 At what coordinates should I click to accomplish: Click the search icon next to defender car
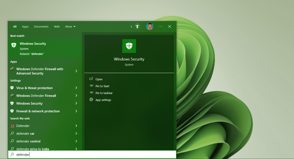click(12, 133)
